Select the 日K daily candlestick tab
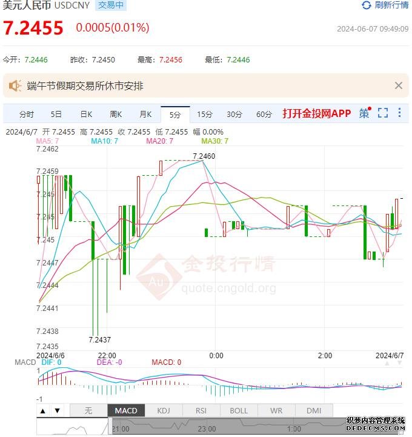This screenshot has height=437, width=412. 86,115
